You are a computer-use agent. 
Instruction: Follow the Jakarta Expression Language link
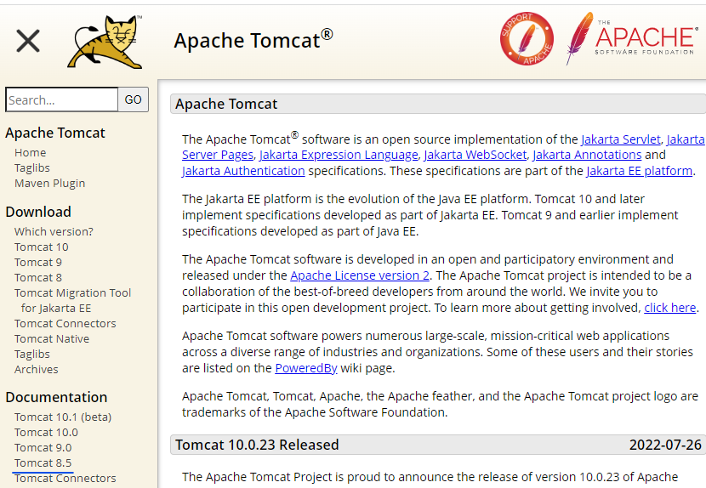339,155
